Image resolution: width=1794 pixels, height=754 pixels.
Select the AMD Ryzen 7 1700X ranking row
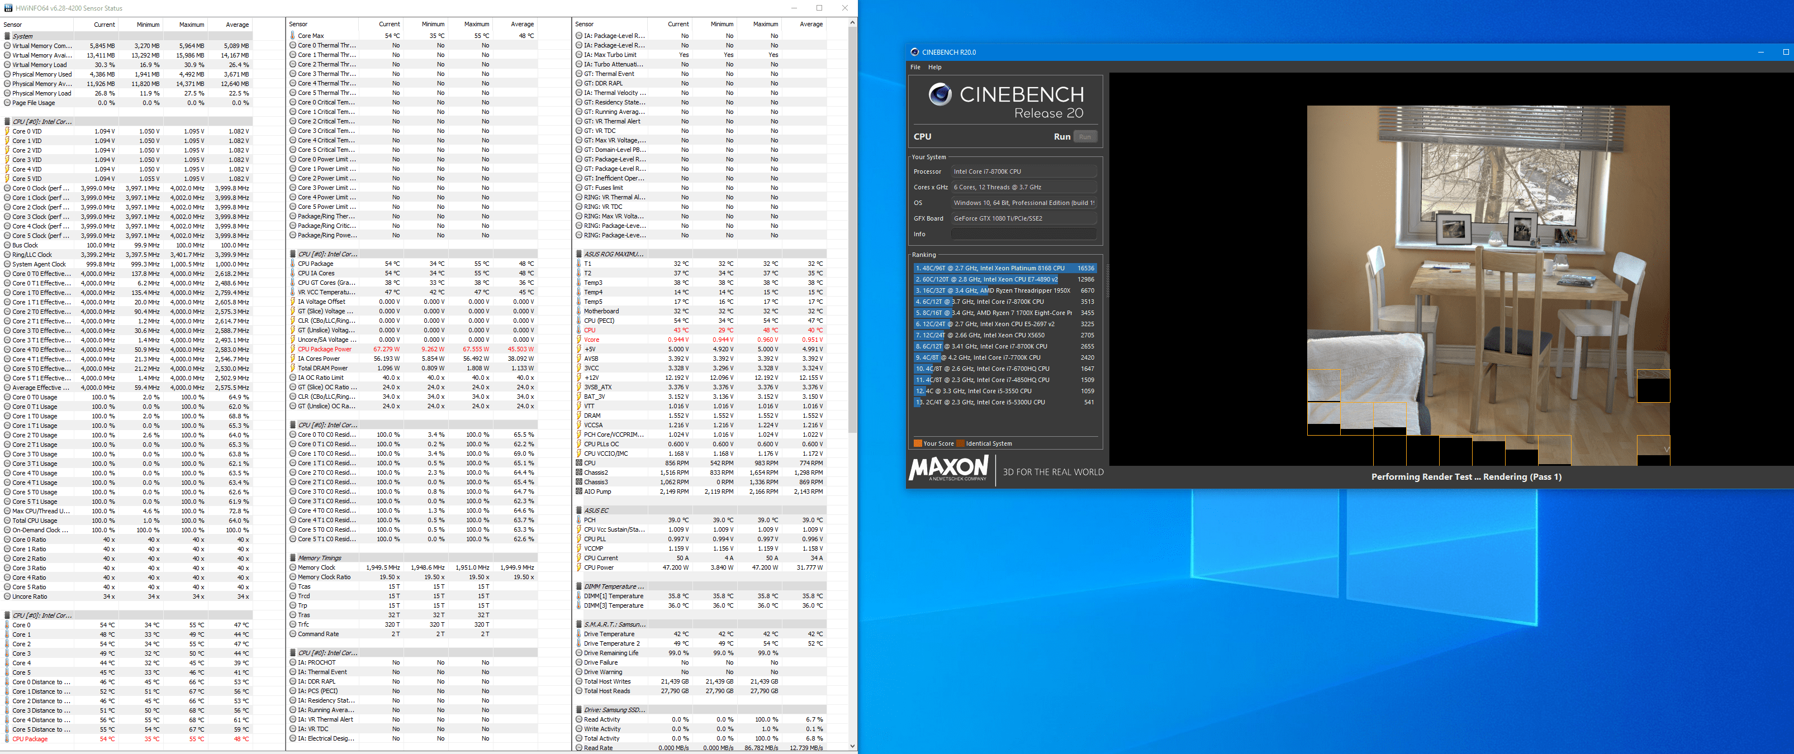(1005, 313)
